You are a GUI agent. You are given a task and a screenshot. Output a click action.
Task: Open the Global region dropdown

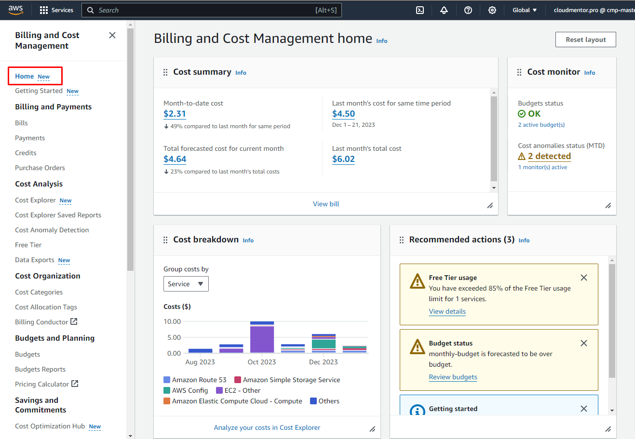click(x=525, y=10)
